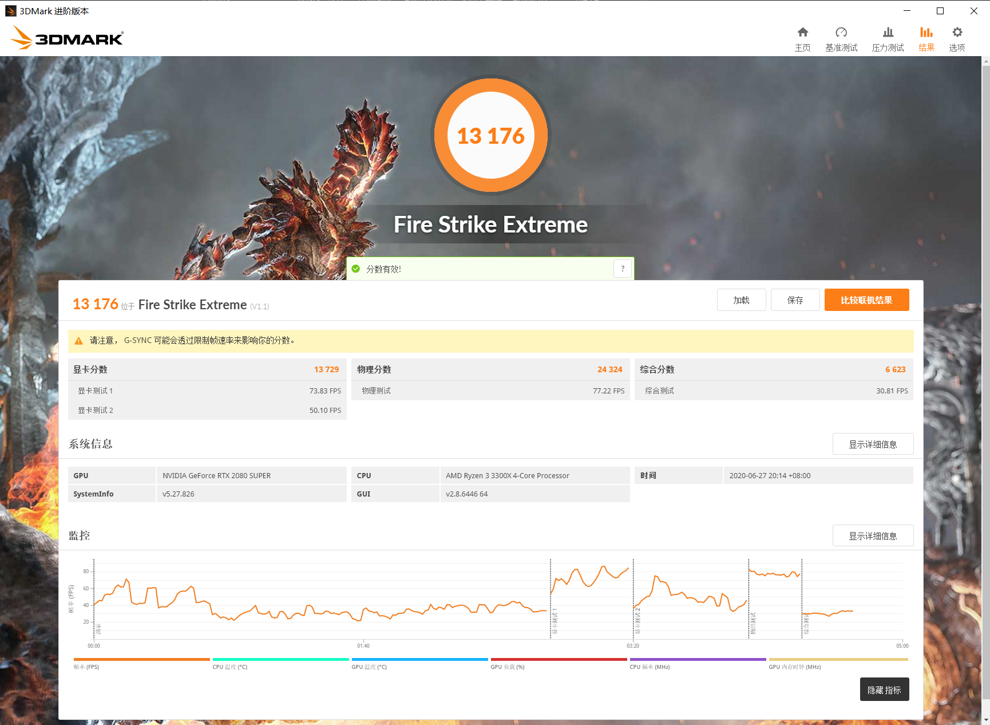This screenshot has height=725, width=990.
Task: Click the orange 比较联机结果 button
Action: click(866, 300)
